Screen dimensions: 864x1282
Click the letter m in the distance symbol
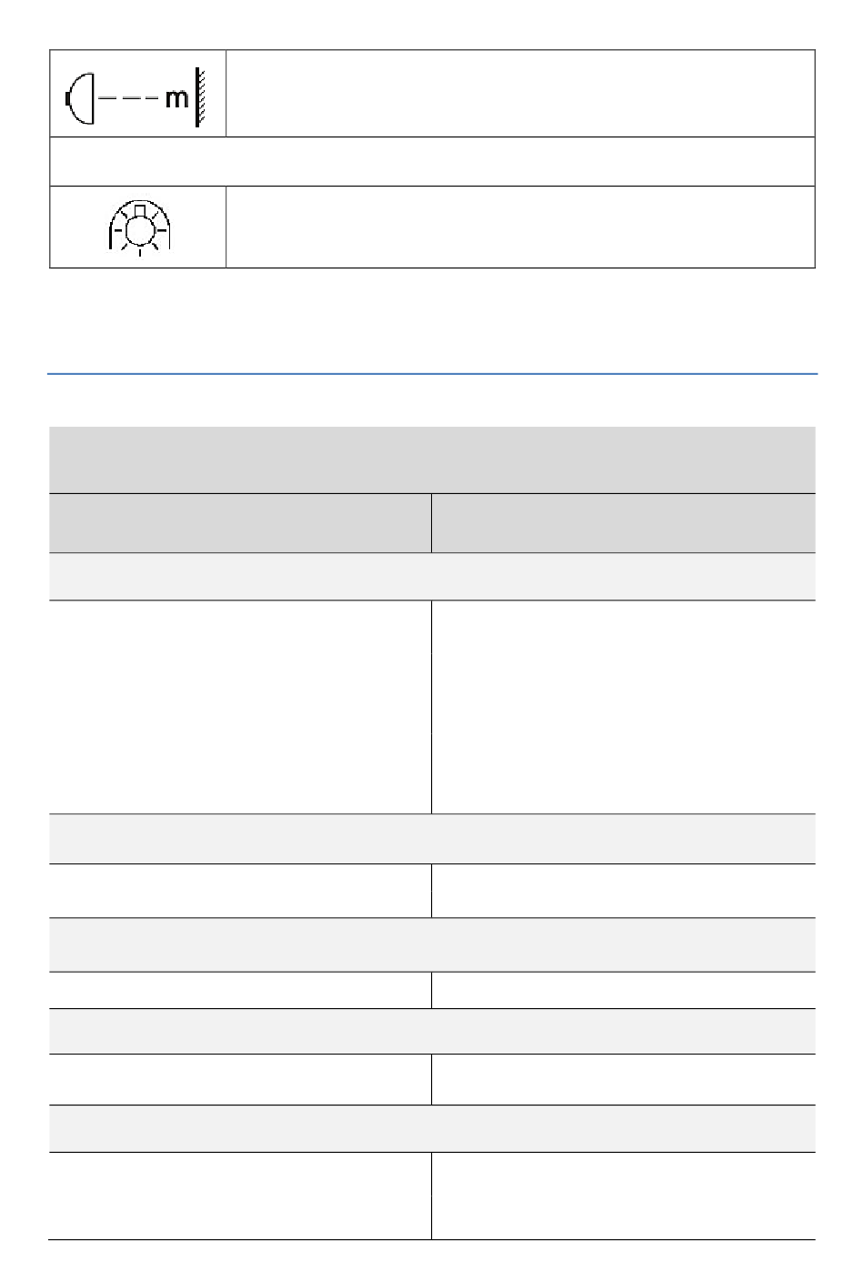(x=176, y=99)
